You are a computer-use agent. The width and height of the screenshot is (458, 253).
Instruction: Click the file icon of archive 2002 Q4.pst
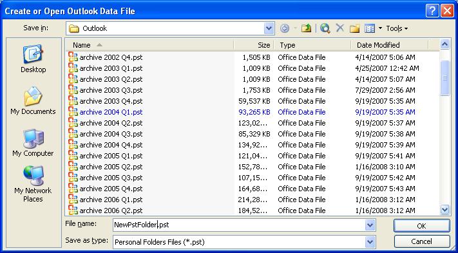click(x=73, y=57)
